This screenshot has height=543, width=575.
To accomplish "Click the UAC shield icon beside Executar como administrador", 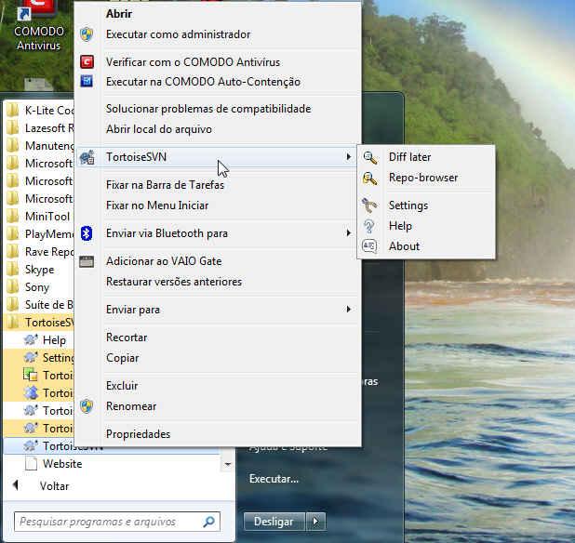I will point(87,34).
